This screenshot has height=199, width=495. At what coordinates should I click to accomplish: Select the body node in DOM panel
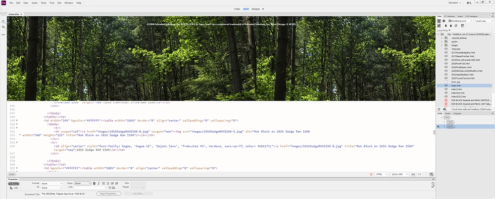coord(450,126)
